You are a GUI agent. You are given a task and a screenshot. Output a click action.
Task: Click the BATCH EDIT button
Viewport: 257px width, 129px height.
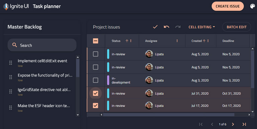coord(237,27)
